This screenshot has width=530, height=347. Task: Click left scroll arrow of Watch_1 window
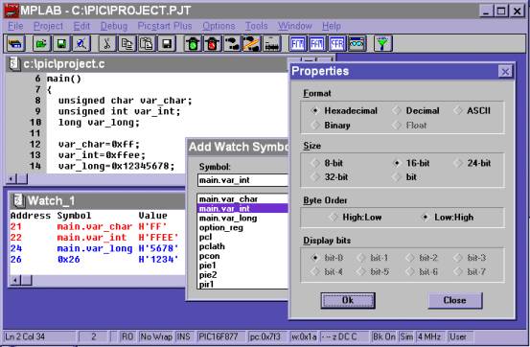pos(15,280)
